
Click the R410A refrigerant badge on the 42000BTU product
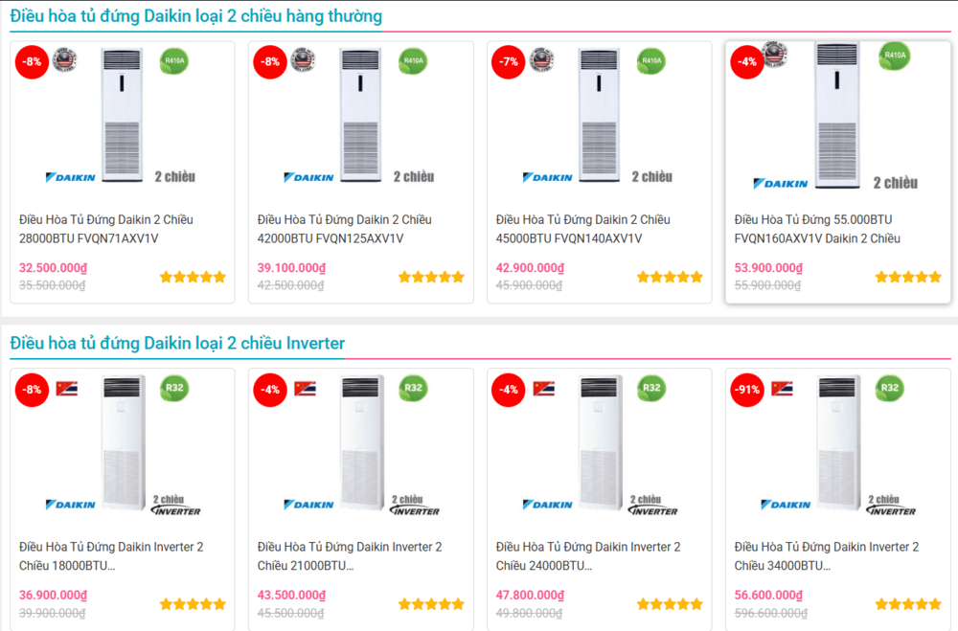click(413, 61)
